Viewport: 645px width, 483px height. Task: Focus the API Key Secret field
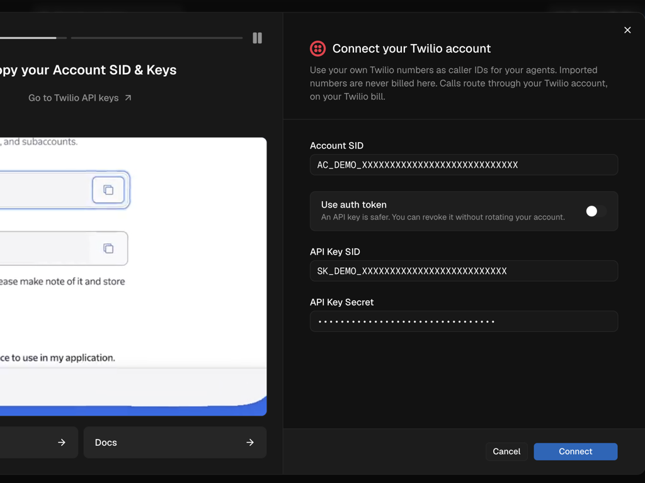(x=464, y=321)
